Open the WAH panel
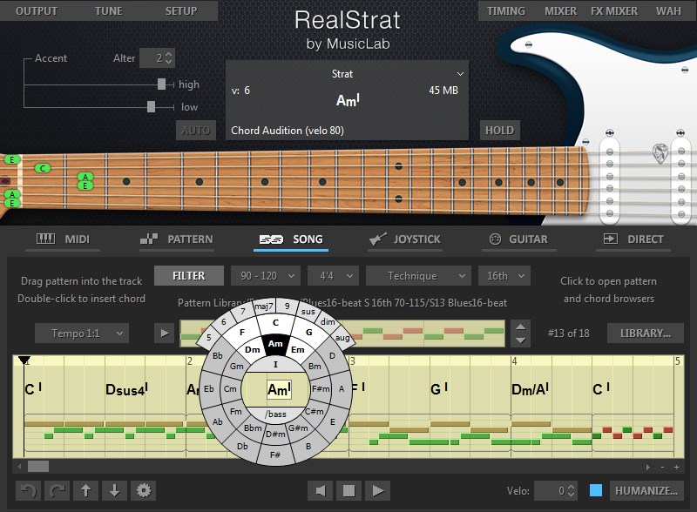Screen dimensions: 697x512 [668, 10]
